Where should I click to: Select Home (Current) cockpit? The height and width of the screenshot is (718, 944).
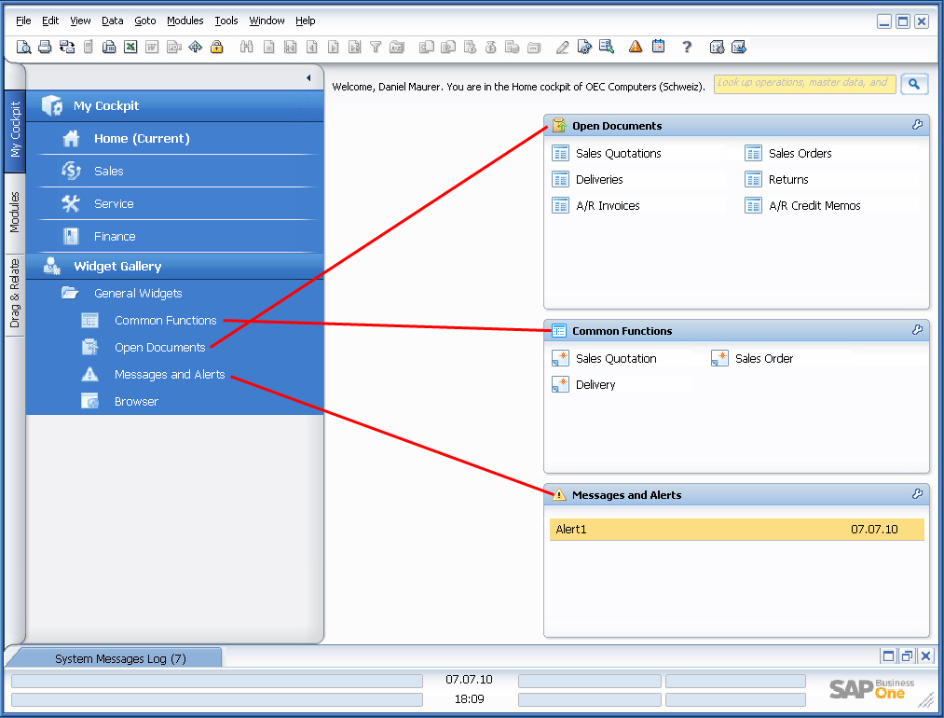pyautogui.click(x=174, y=139)
